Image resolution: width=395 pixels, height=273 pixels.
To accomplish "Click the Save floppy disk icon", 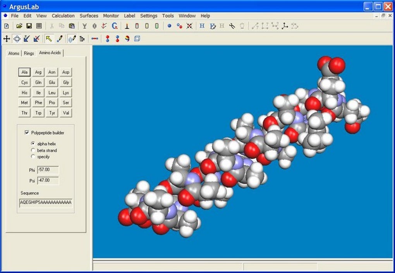I will 29,26.
